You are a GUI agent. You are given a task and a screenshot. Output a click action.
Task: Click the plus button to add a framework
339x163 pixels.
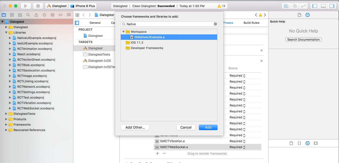coord(157,153)
